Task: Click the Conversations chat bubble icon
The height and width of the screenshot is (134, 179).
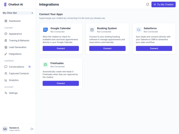Action: pos(6,67)
